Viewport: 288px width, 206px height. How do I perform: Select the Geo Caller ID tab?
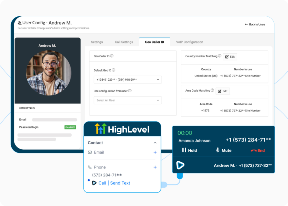(155, 42)
